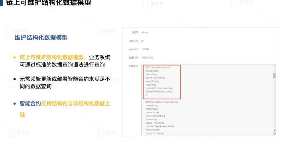Click the 'productIntroduction:string' line
Screen dimensions: 284x142
159,88
